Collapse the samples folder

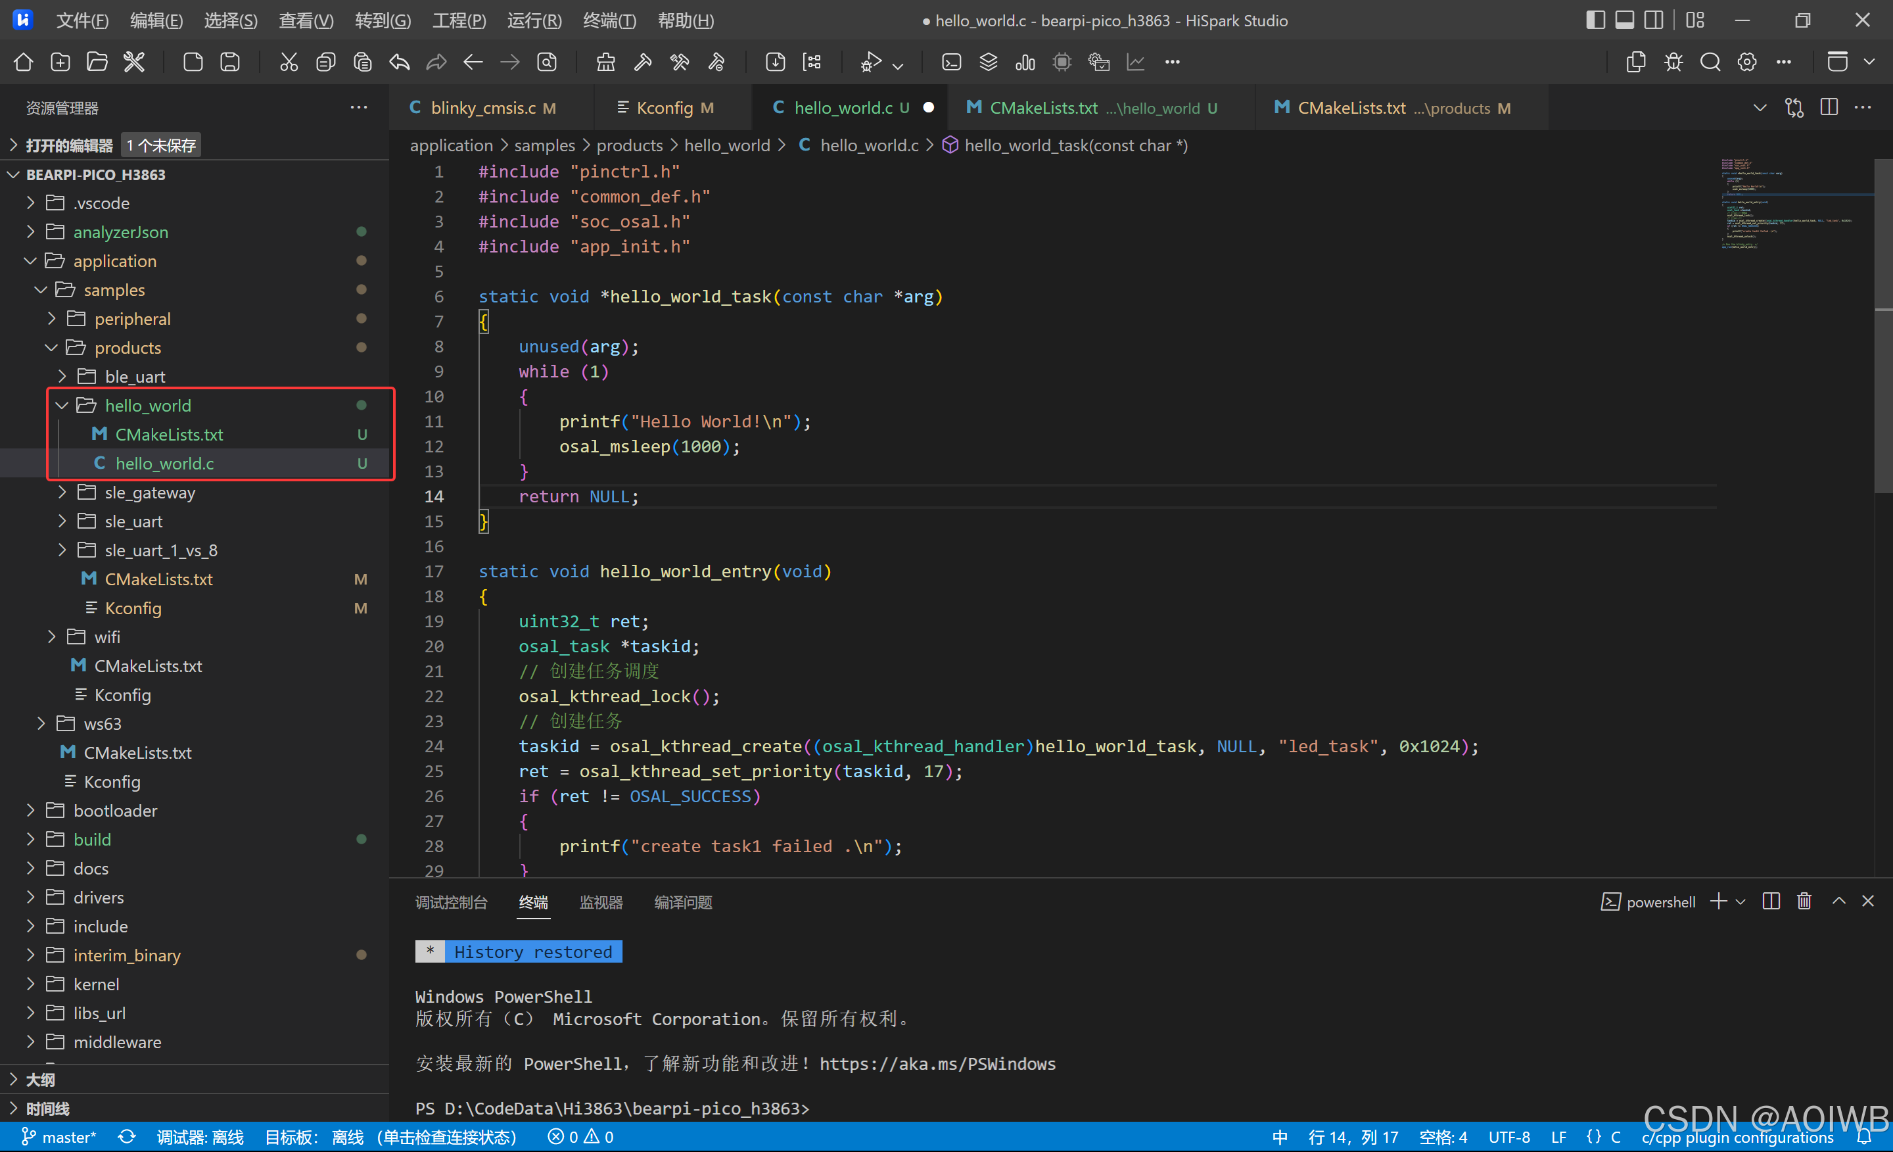(41, 290)
